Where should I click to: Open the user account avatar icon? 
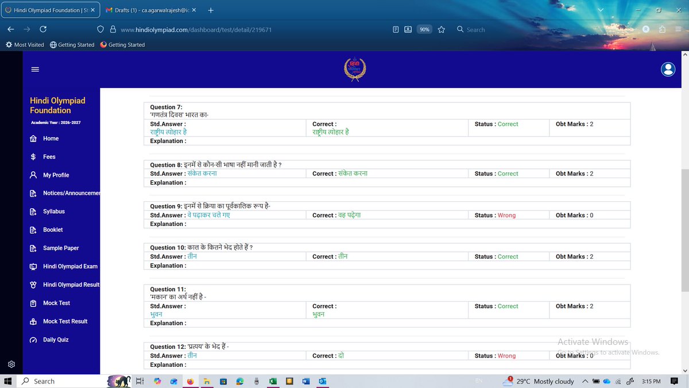point(668,70)
